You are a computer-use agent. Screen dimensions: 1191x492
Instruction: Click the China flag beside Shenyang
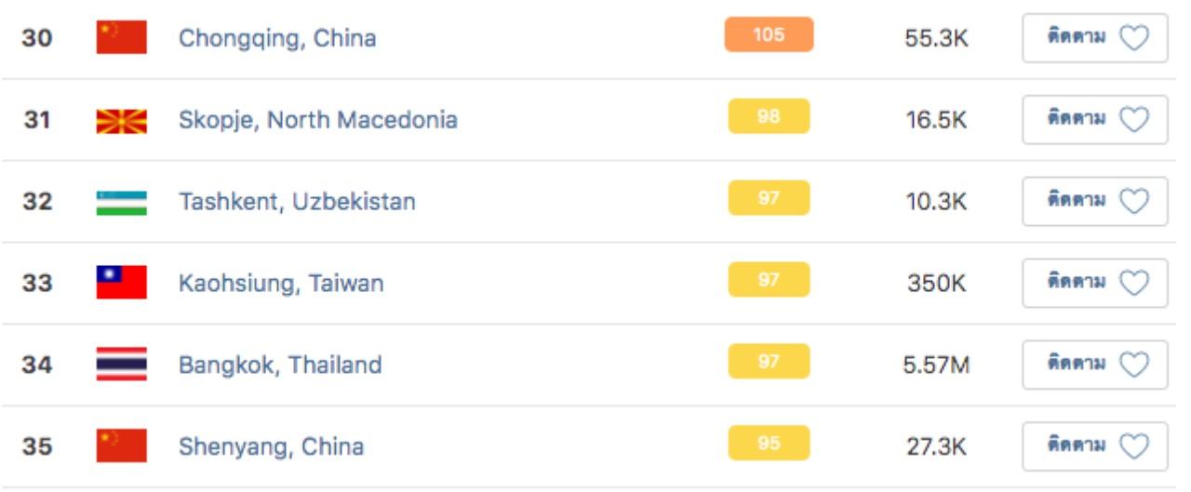click(121, 446)
